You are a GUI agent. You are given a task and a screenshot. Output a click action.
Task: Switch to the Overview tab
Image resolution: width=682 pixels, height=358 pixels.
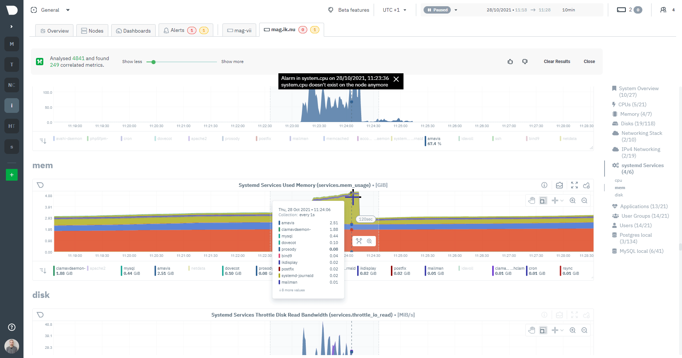(x=54, y=31)
